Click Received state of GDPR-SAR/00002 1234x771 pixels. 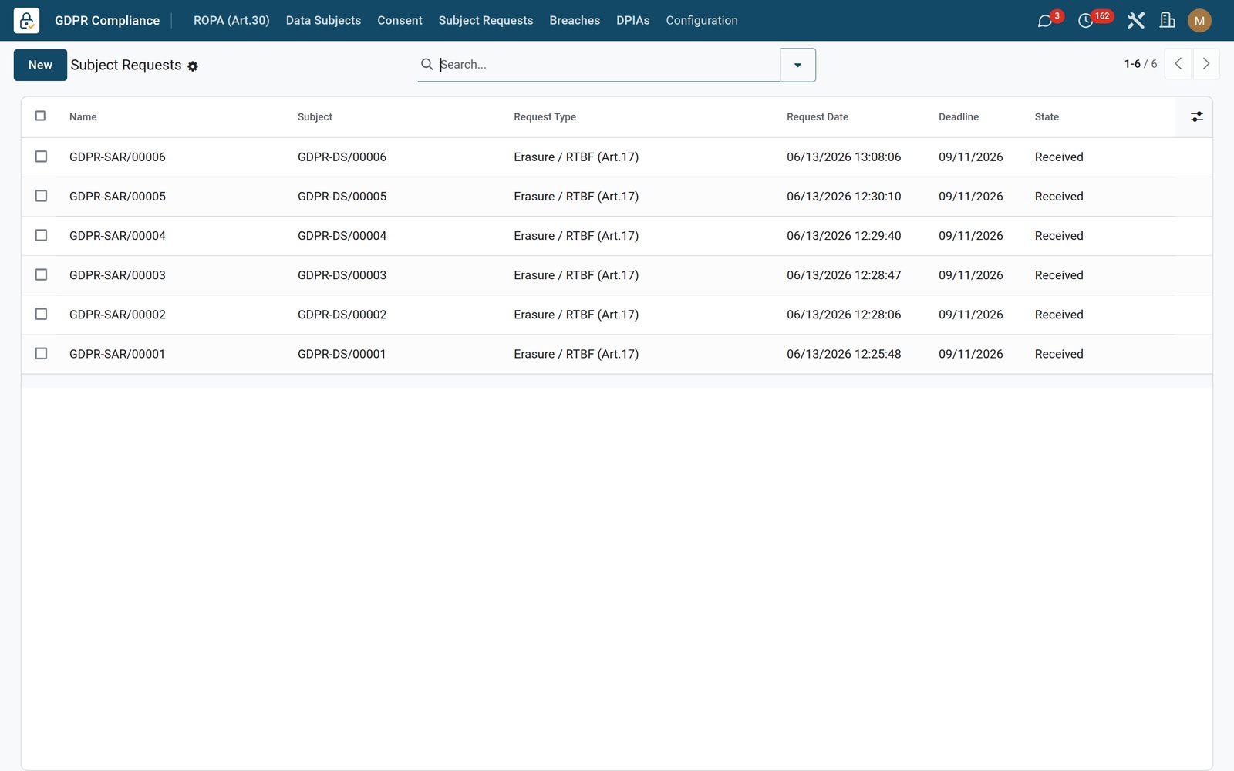(x=1059, y=315)
